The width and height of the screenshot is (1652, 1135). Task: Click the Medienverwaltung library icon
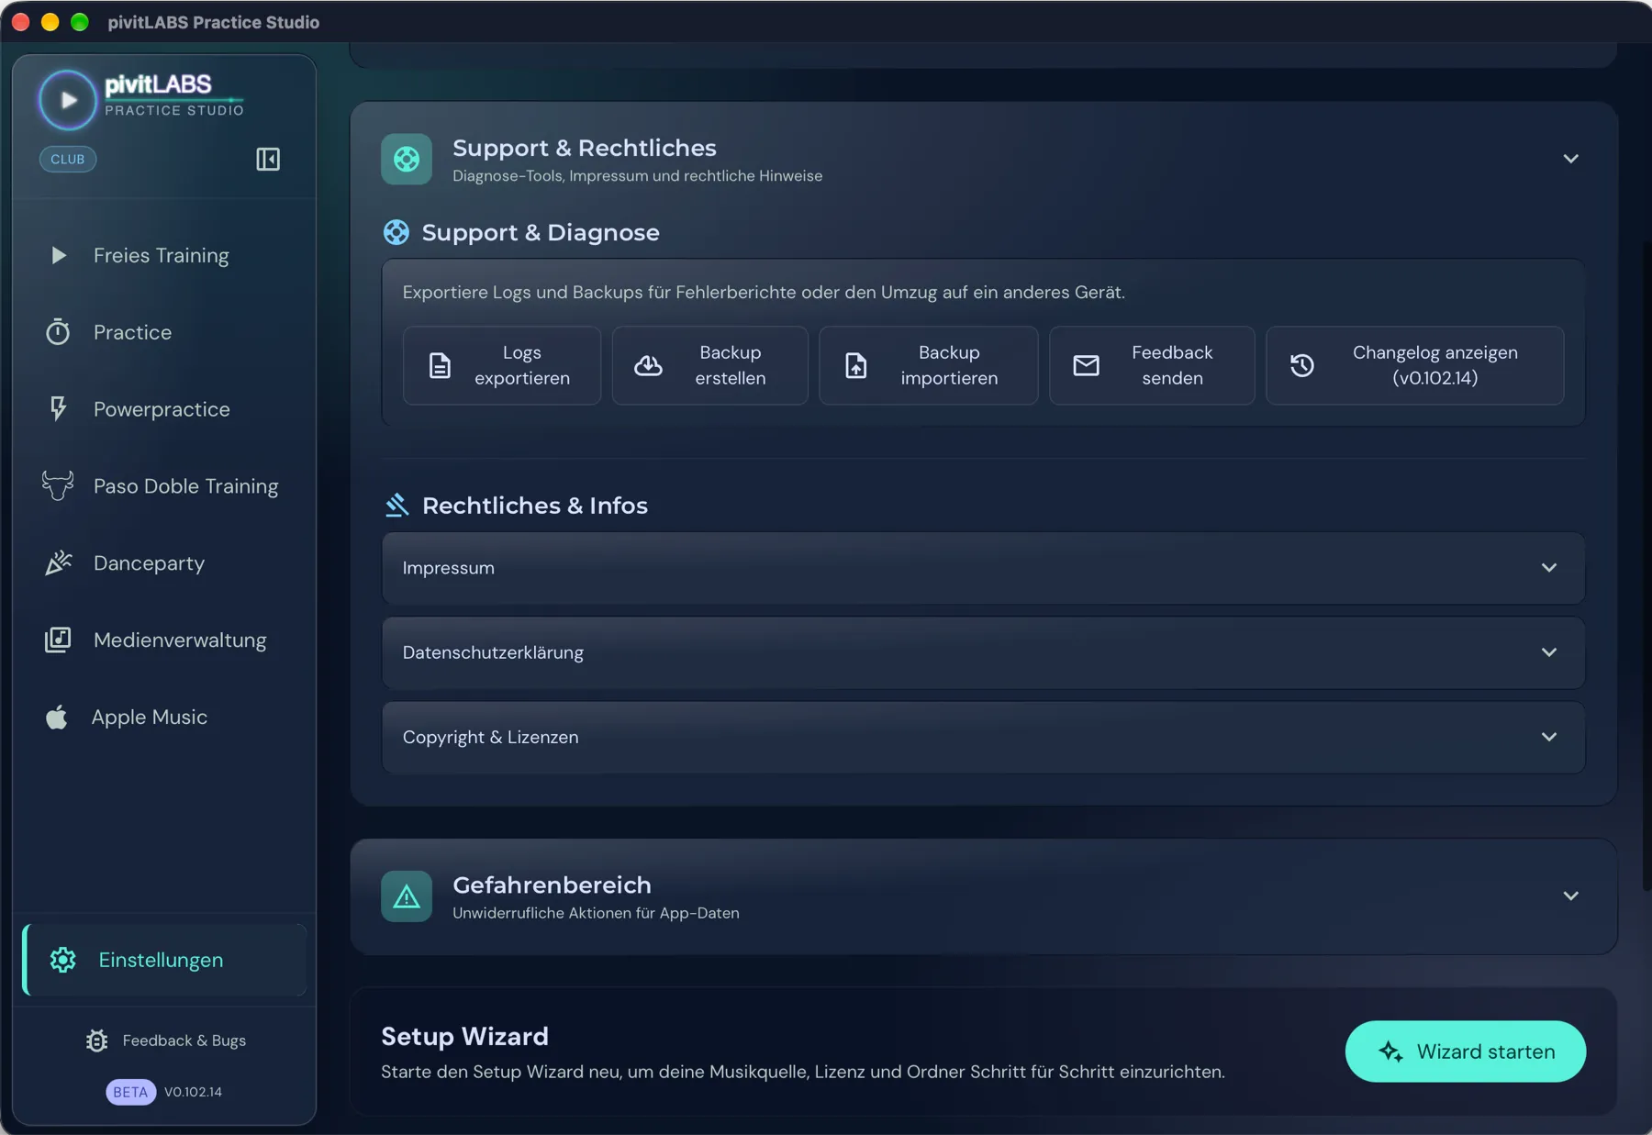click(x=58, y=640)
